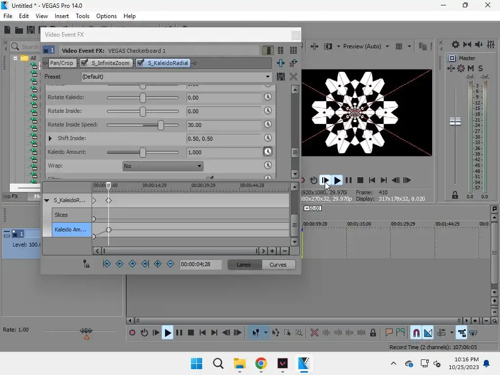
Task: Open the Auto Ripple mode dropdown arrow
Action: (x=452, y=333)
